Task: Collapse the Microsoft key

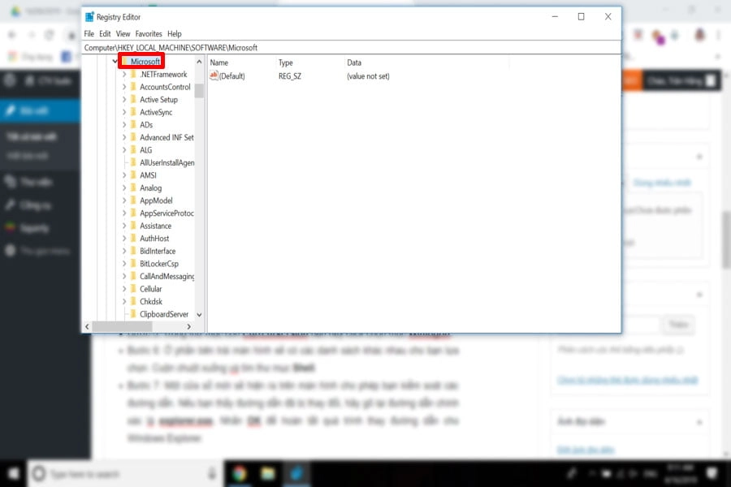Action: (x=115, y=62)
